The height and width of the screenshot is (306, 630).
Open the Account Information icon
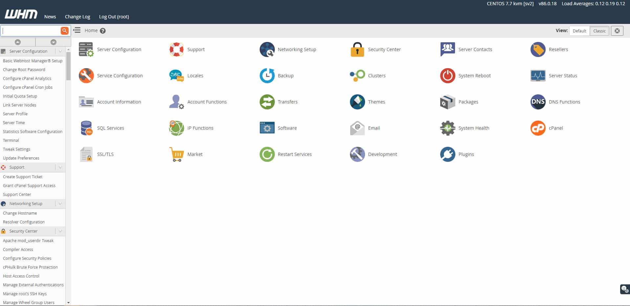[86, 102]
